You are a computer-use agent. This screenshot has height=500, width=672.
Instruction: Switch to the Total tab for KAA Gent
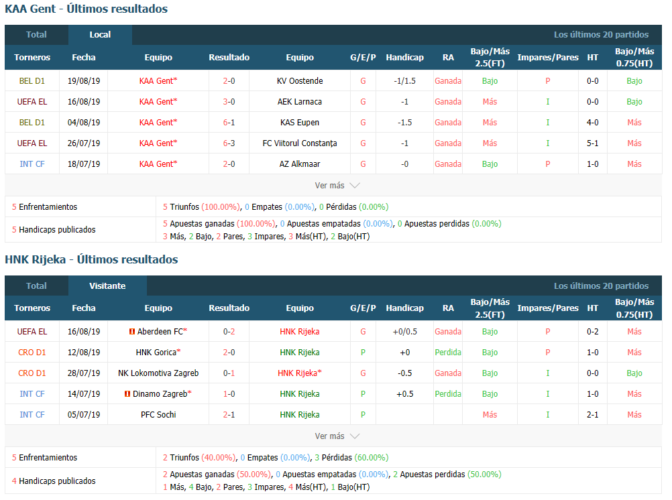click(x=36, y=35)
